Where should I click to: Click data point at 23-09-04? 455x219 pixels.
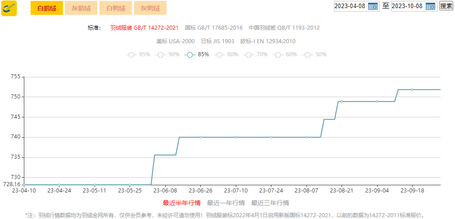pyautogui.click(x=377, y=102)
